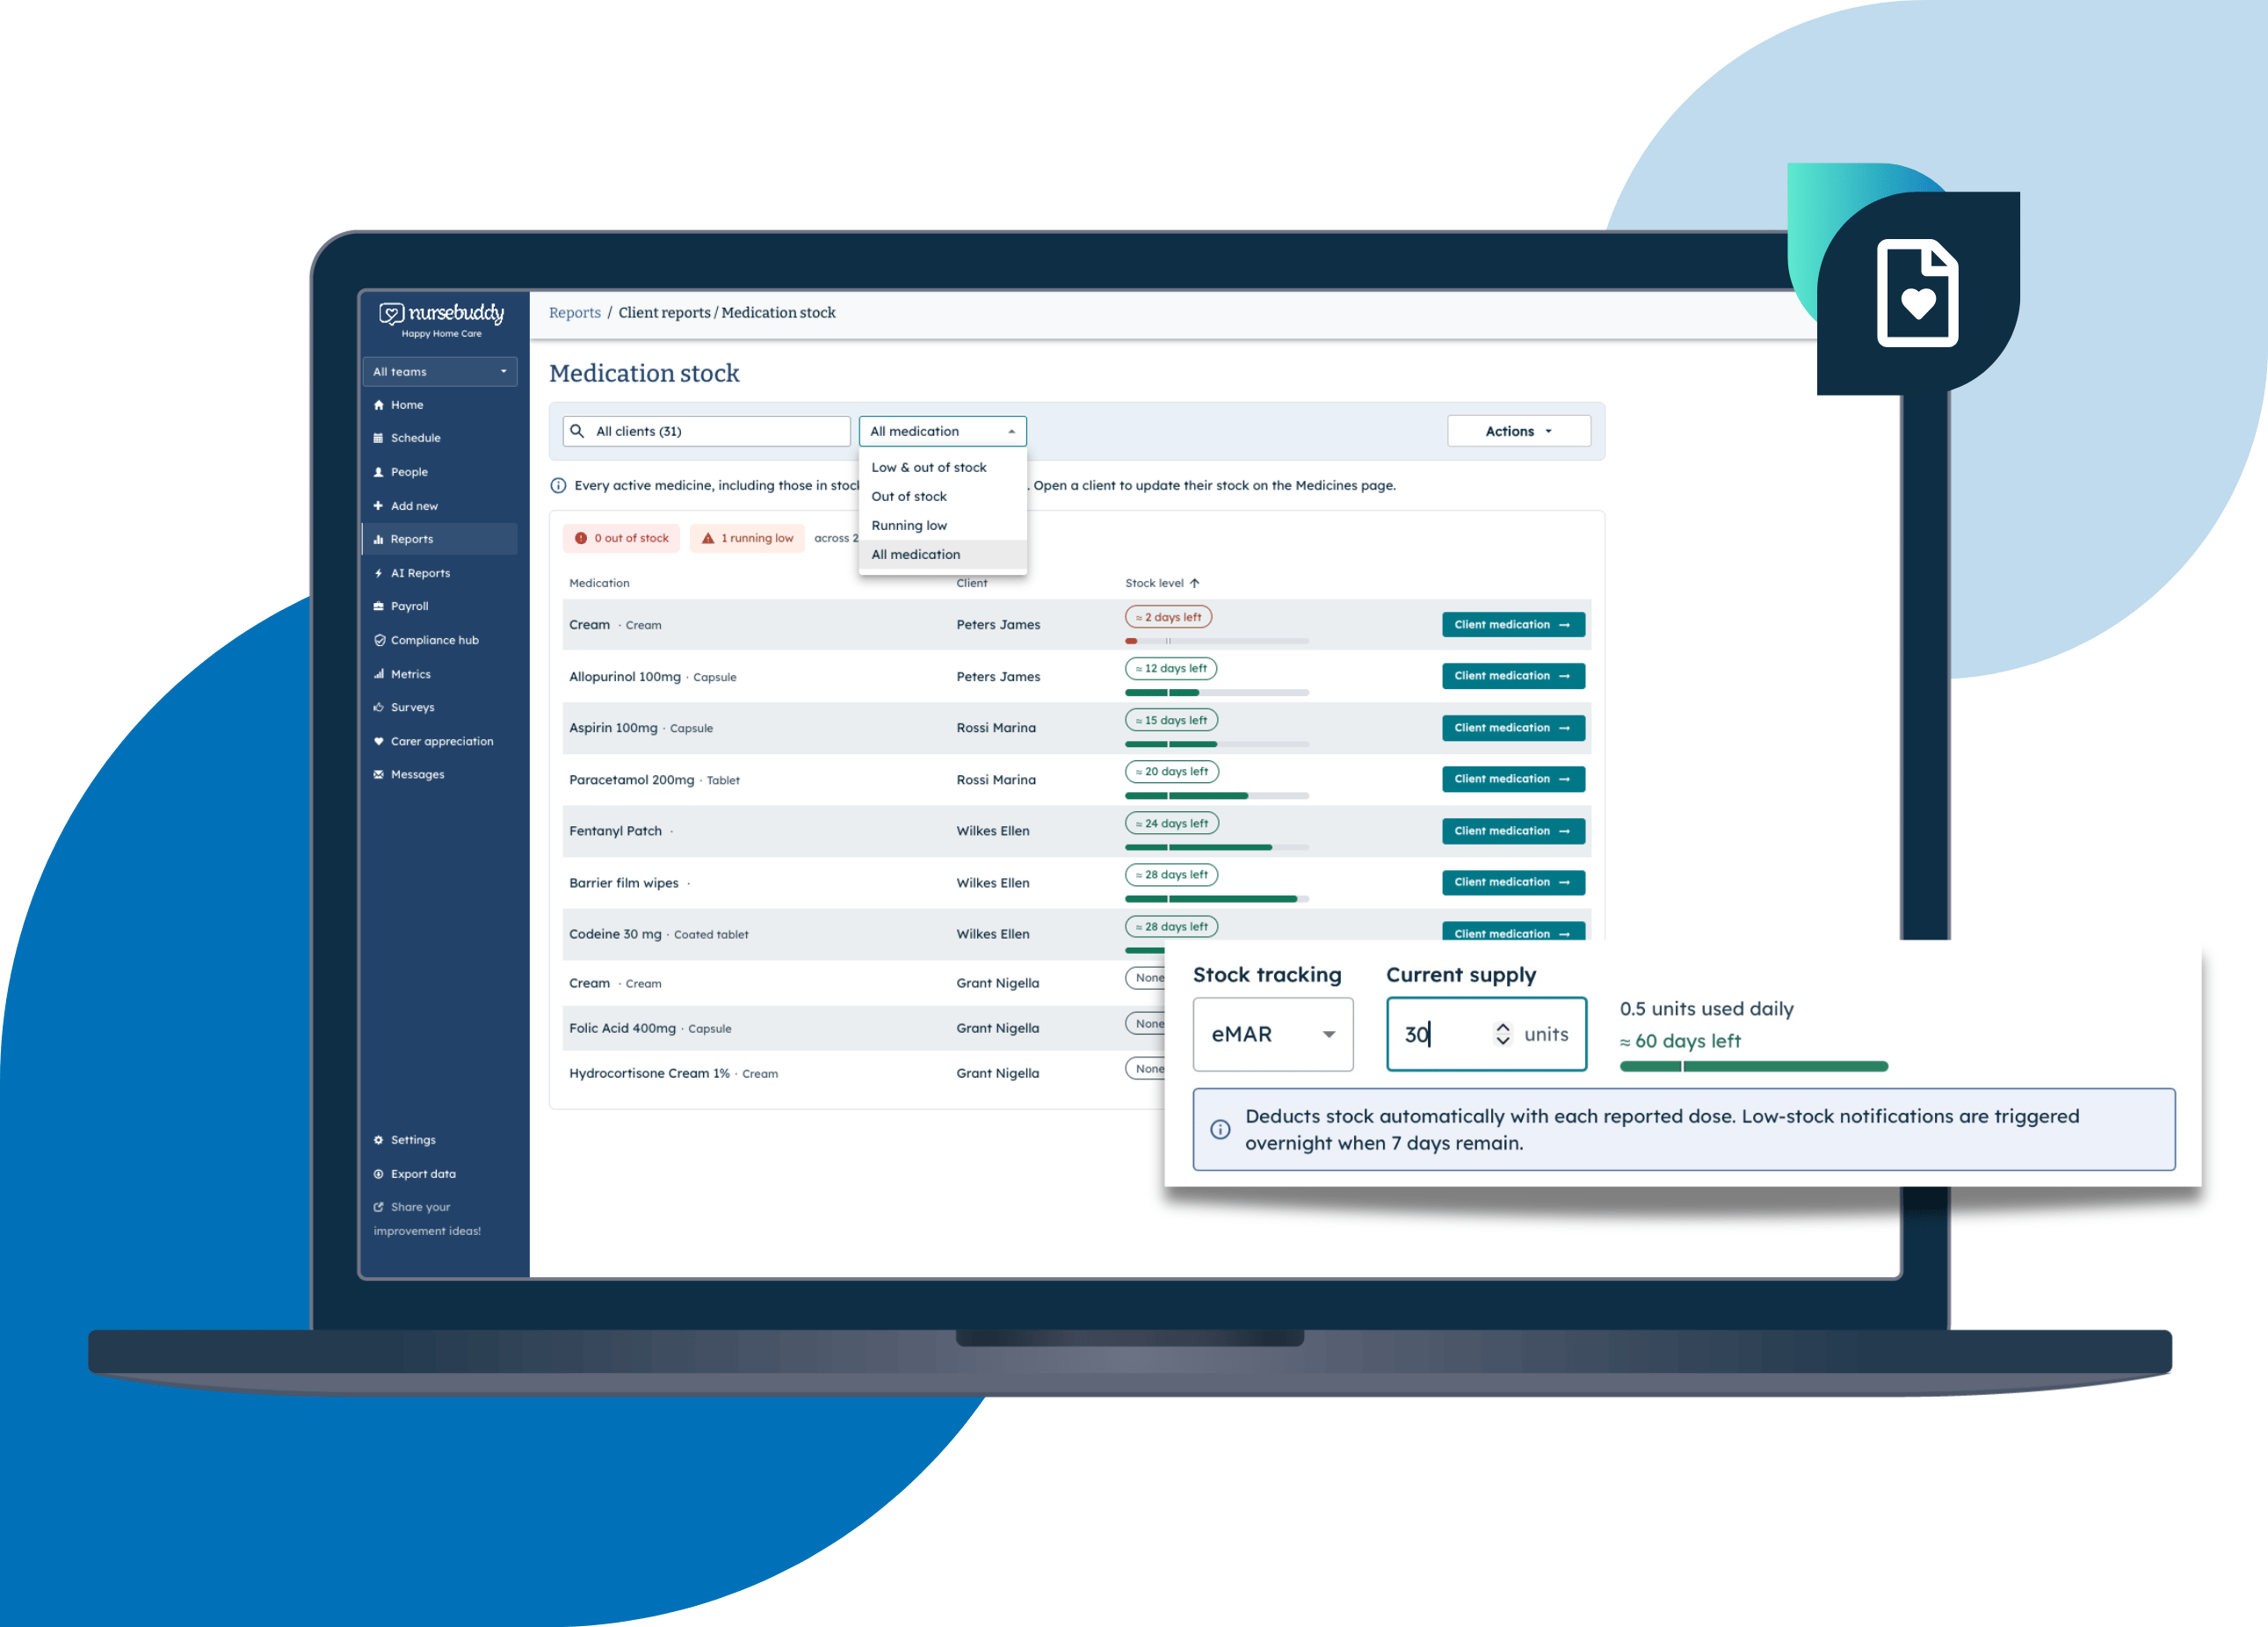The width and height of the screenshot is (2268, 1627).
Task: Click the heart document badge icon
Action: coord(1917,294)
